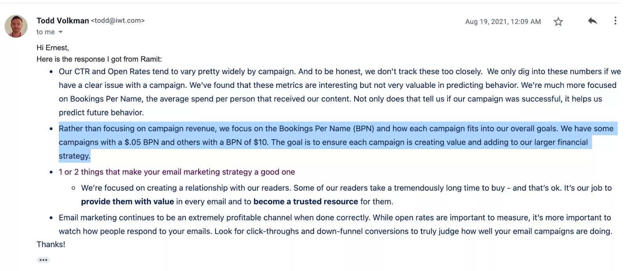Click the sub-bullet starting 'We're focused on creating'
The height and width of the screenshot is (271, 628).
click(347, 195)
